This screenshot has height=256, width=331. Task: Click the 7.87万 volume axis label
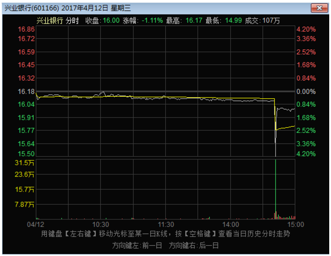[24, 204]
